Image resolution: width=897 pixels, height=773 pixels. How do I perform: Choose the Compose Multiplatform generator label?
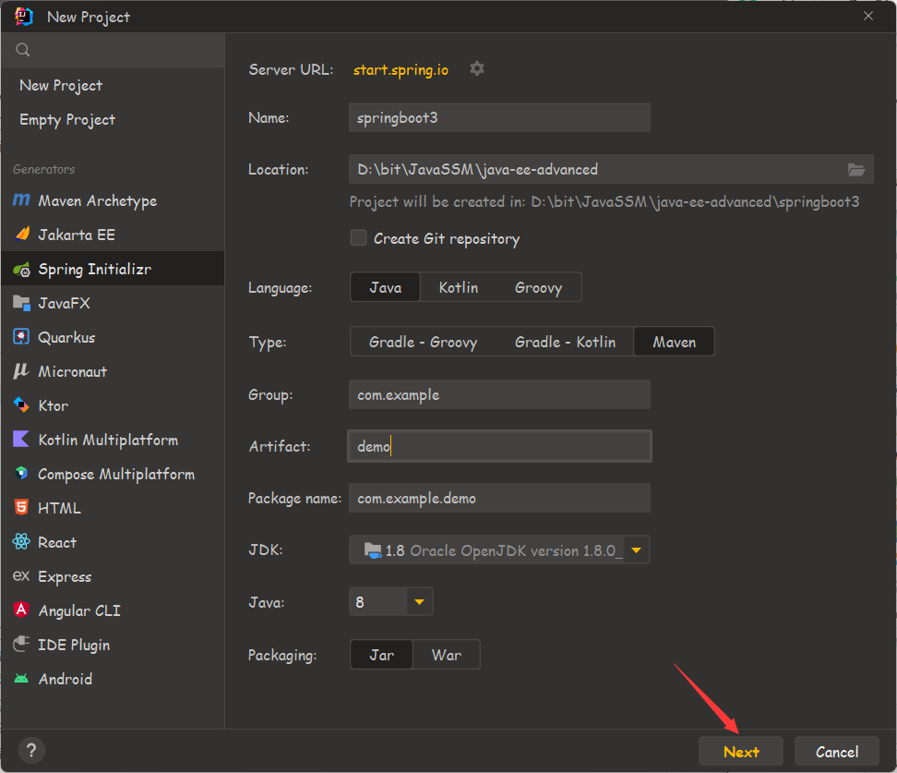point(116,474)
